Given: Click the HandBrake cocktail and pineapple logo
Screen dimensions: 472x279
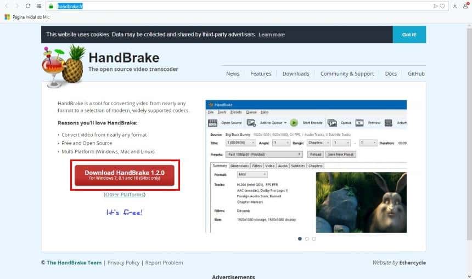Looking at the screenshot, I should click(x=64, y=66).
